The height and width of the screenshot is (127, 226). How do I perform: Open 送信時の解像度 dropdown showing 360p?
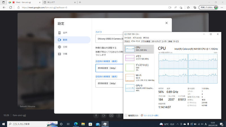point(109,68)
